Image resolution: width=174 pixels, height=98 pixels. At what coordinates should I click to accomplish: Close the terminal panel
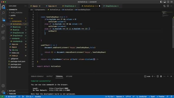[171, 76]
